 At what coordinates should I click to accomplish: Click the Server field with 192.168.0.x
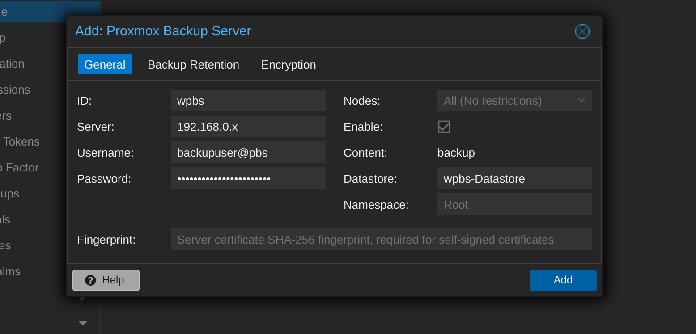tap(248, 126)
